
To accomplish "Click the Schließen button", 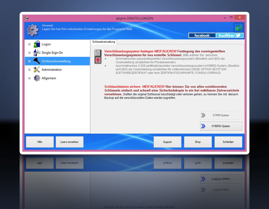I will point(228,142).
